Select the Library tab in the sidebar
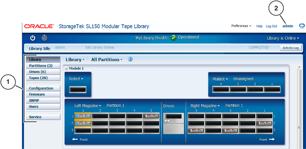This screenshot has width=306, height=149. tap(43, 60)
